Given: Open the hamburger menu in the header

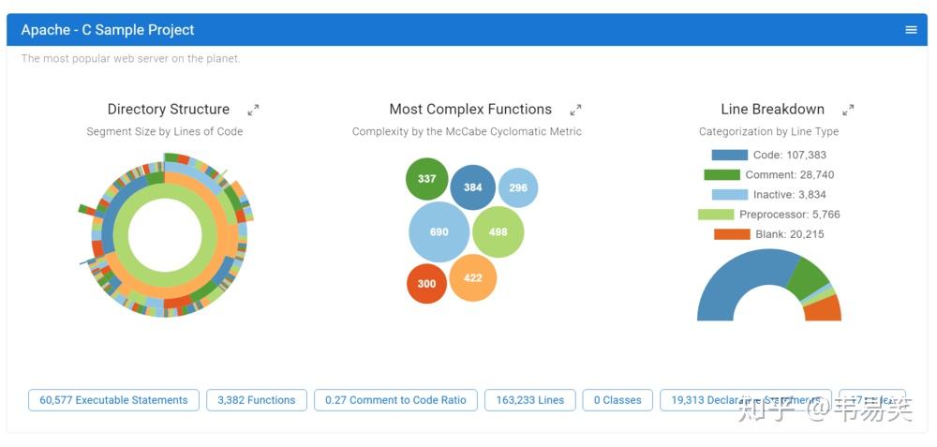Looking at the screenshot, I should 911,30.
